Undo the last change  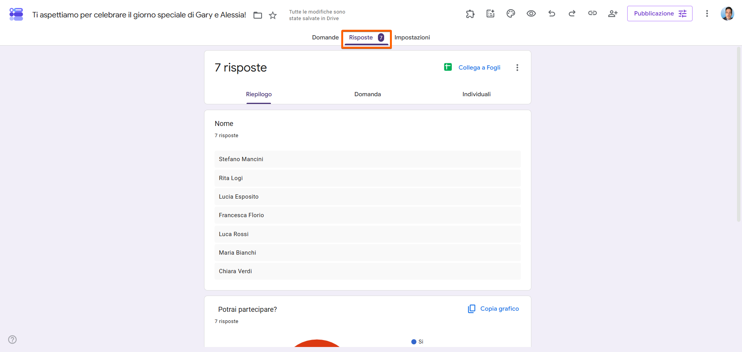(552, 14)
